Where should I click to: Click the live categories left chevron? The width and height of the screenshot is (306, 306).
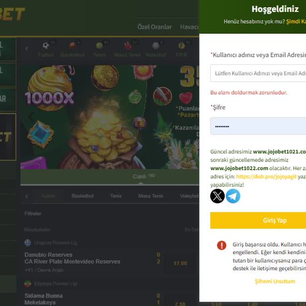27,196
